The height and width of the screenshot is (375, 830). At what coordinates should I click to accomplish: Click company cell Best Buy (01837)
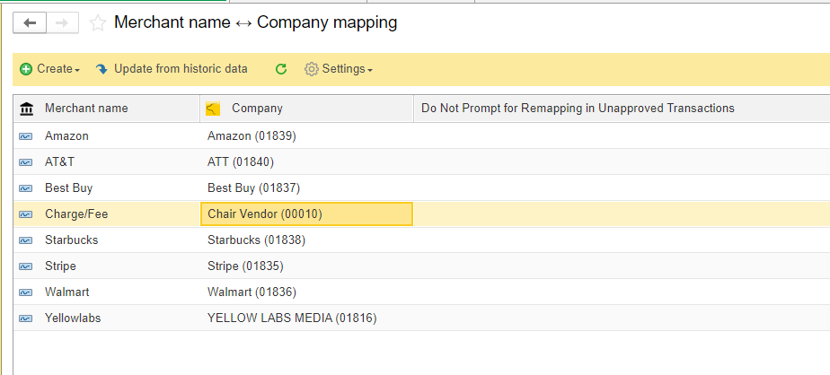[306, 187]
